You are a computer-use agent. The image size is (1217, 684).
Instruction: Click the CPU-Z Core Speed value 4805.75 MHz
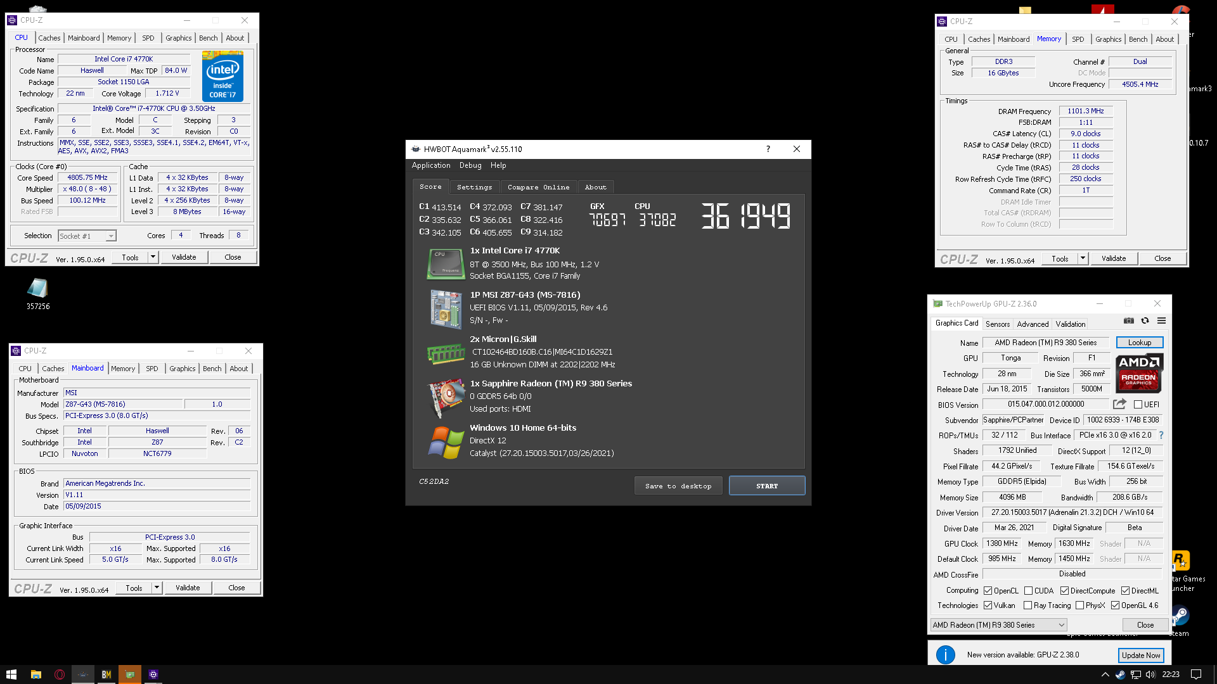click(x=87, y=178)
